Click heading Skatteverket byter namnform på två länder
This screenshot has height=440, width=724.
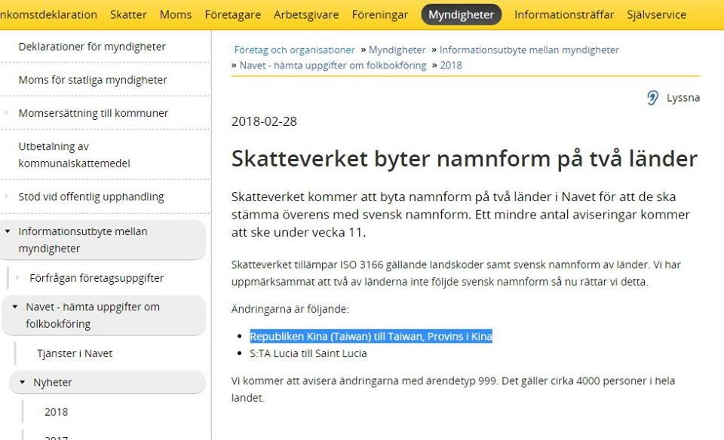coord(465,159)
